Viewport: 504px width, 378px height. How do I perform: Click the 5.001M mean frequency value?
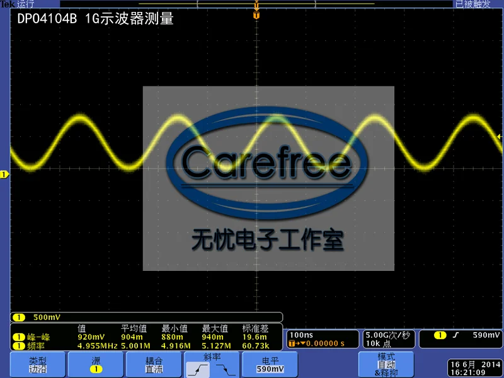point(135,346)
